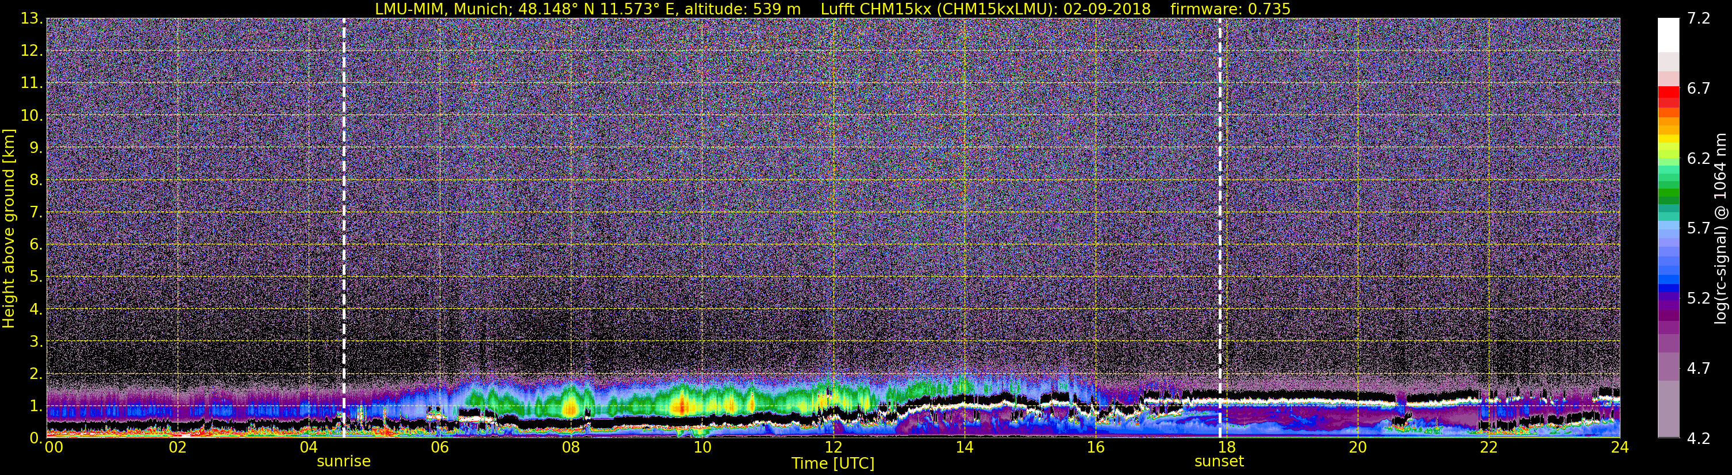Click the height axis tick label "6."

[36, 245]
